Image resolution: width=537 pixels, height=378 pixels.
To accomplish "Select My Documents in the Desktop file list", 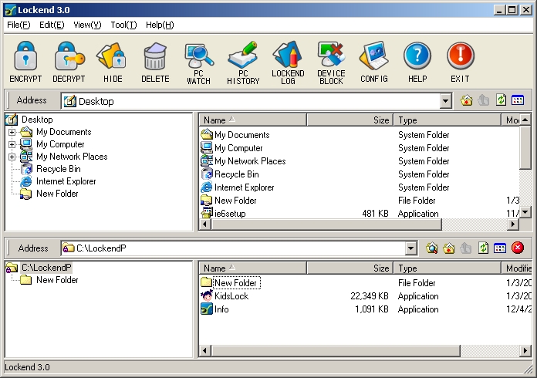I will click(241, 135).
